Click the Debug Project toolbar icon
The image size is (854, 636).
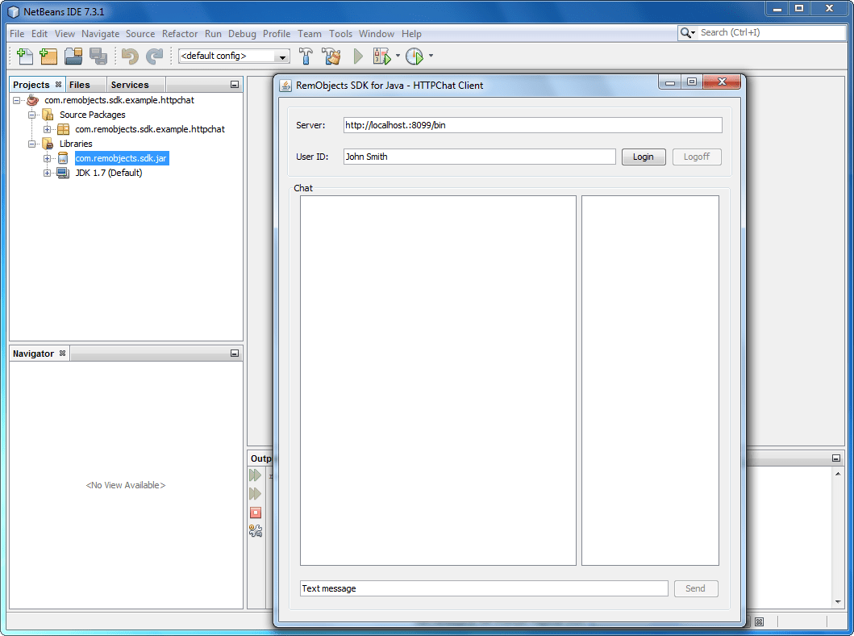[381, 56]
